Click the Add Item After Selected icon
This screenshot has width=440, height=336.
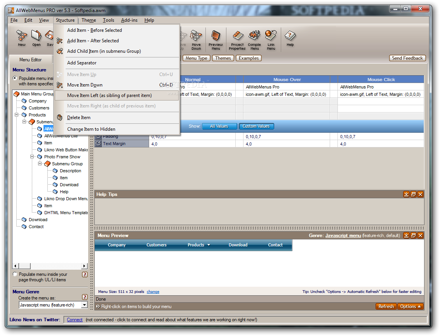point(59,41)
